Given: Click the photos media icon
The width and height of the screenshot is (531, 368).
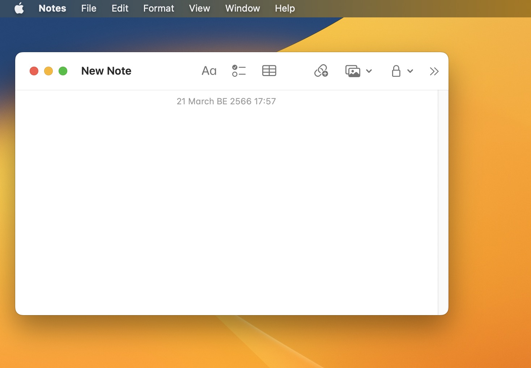Looking at the screenshot, I should point(353,71).
